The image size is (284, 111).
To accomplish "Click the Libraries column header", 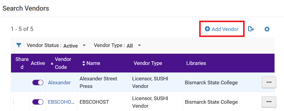I will pyautogui.click(x=196, y=63).
